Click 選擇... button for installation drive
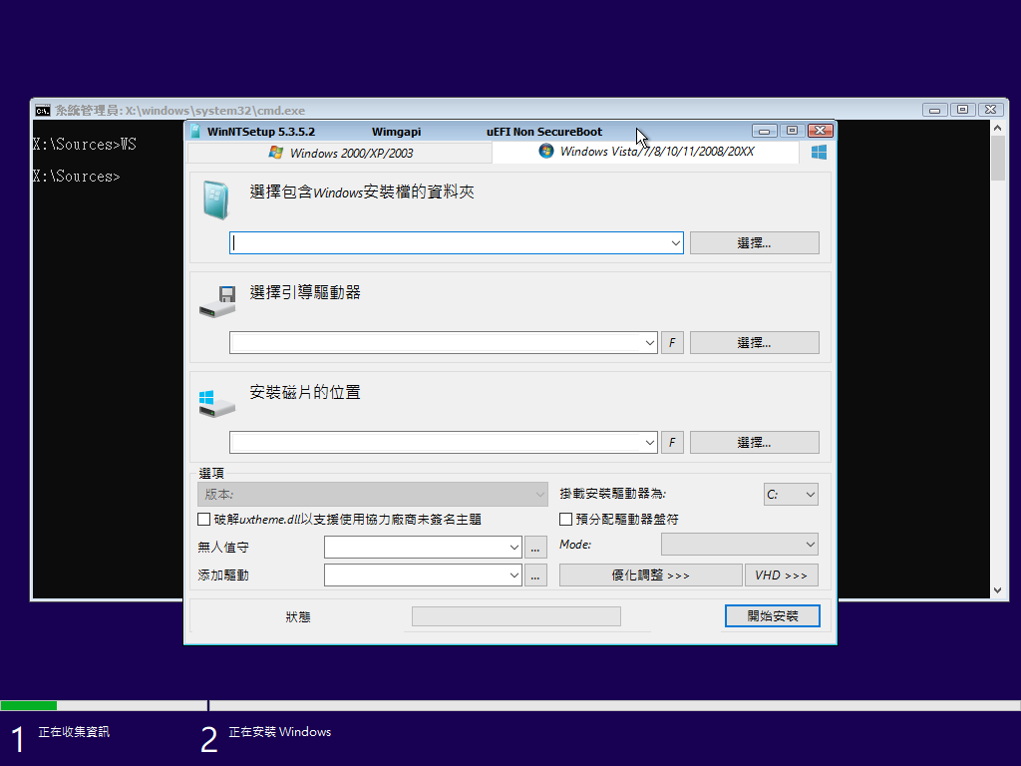This screenshot has height=766, width=1021. coord(755,442)
